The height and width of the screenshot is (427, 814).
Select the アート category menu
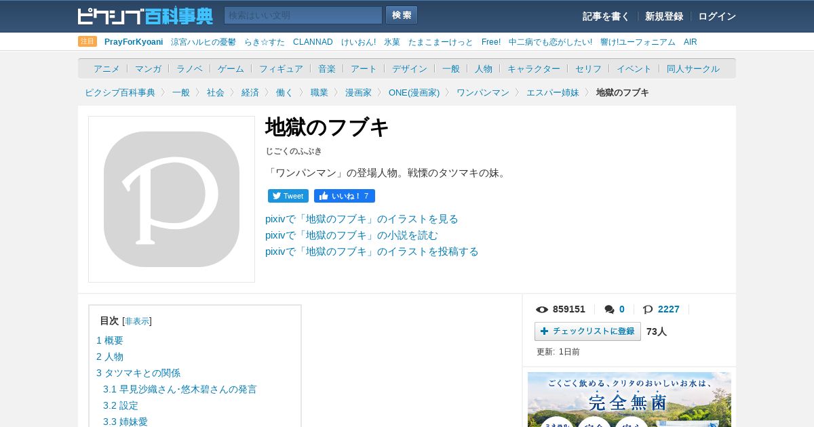(364, 68)
